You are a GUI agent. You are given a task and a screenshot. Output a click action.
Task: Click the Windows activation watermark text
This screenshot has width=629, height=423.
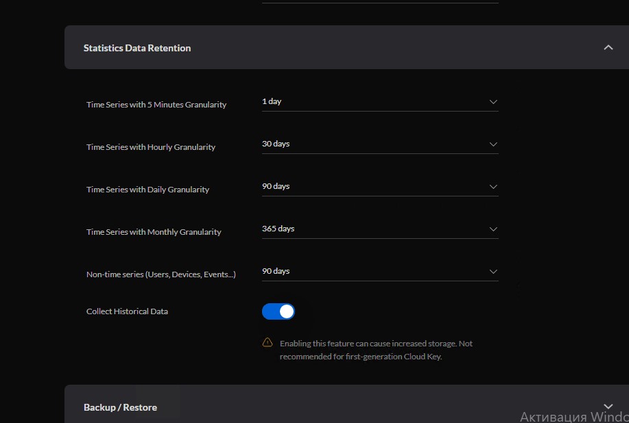574,417
